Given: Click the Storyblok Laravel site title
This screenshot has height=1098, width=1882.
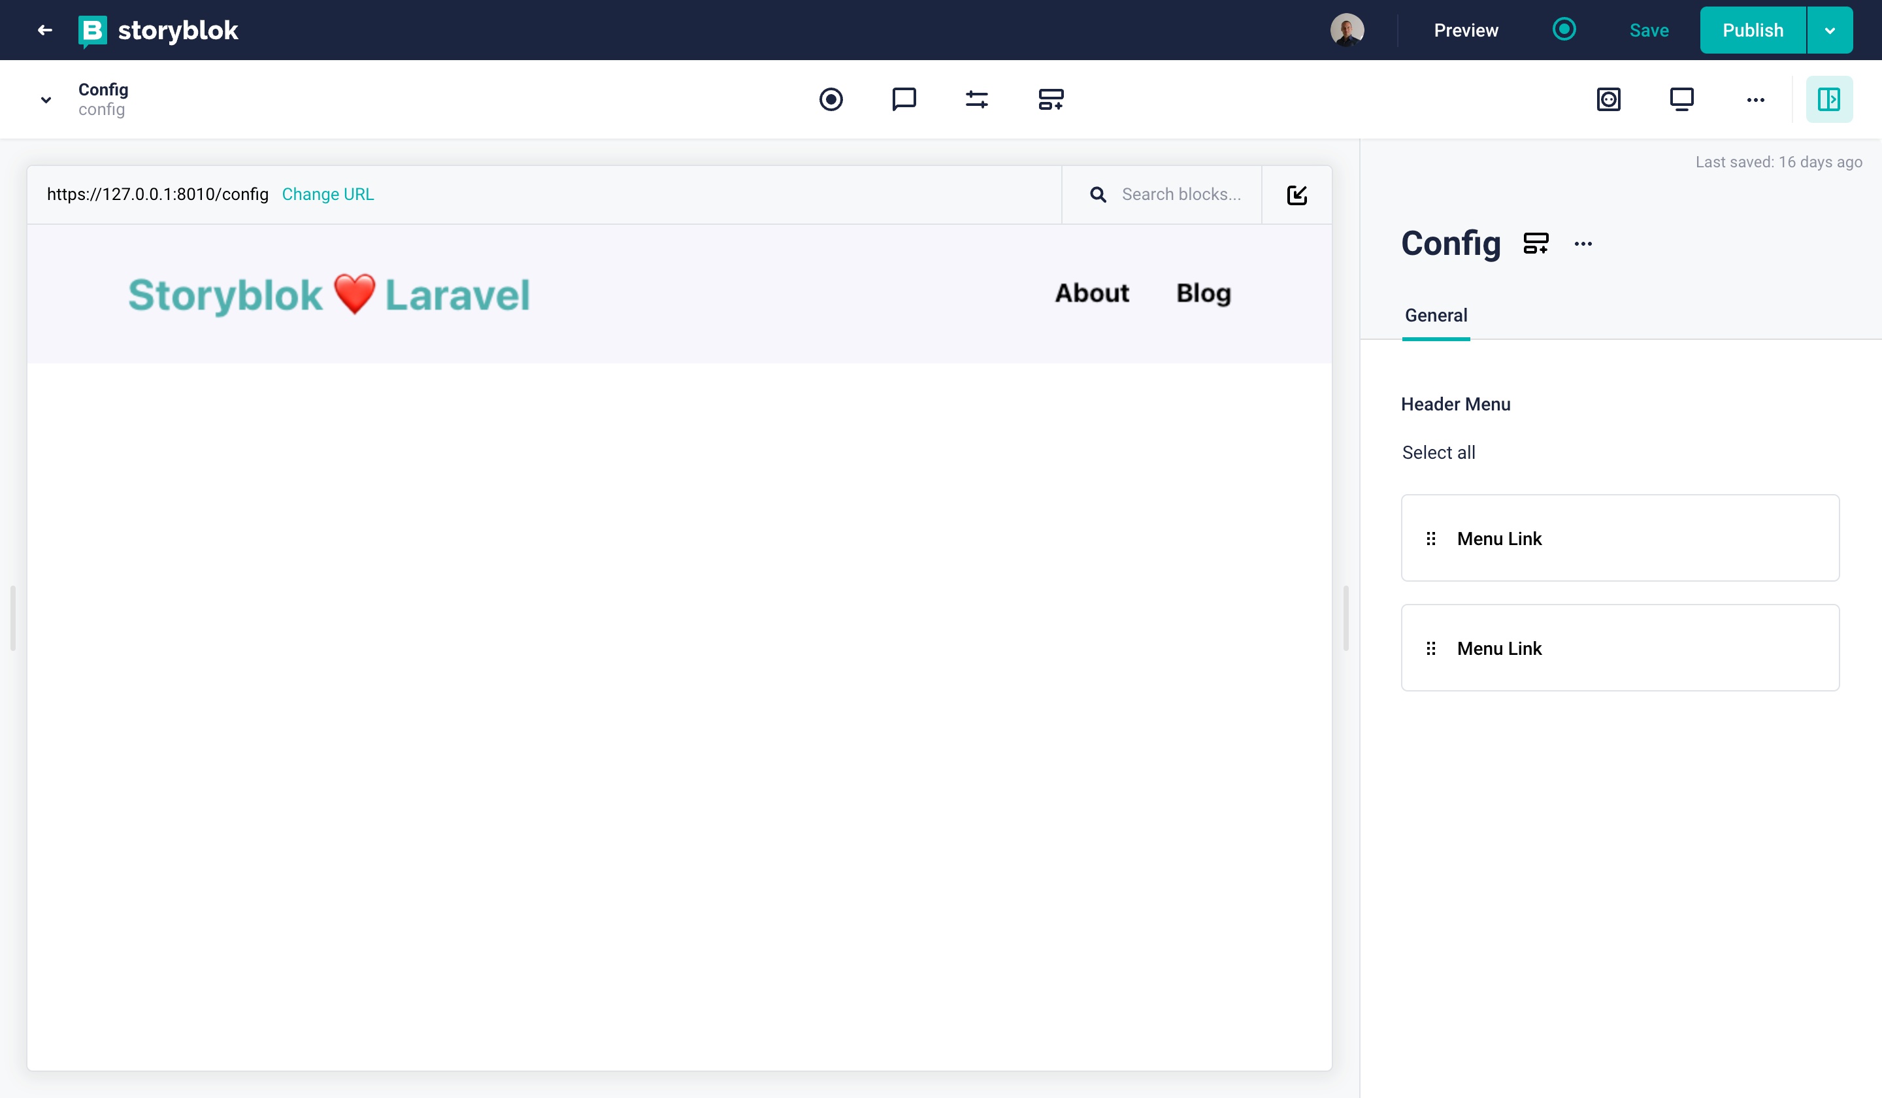Looking at the screenshot, I should coord(329,294).
